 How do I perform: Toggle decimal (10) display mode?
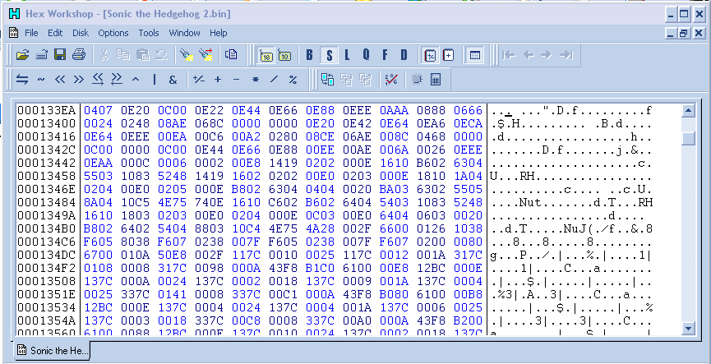pyautogui.click(x=284, y=56)
